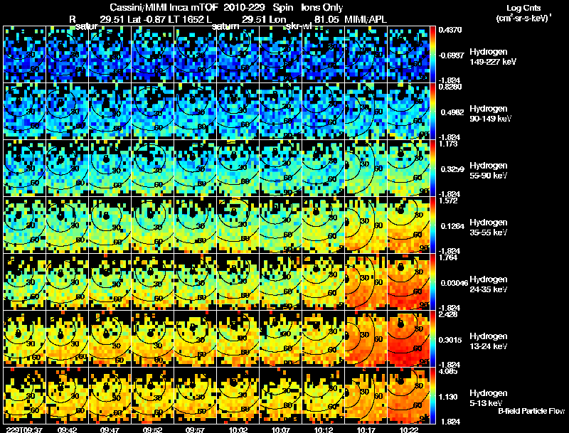The width and height of the screenshot is (569, 433).
Task: Select the 0.1264 color scale value
Action: pos(452,226)
